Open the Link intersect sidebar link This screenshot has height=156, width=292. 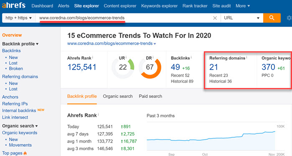coord(15,117)
